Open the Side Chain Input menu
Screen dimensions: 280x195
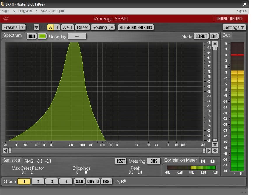tap(52, 11)
